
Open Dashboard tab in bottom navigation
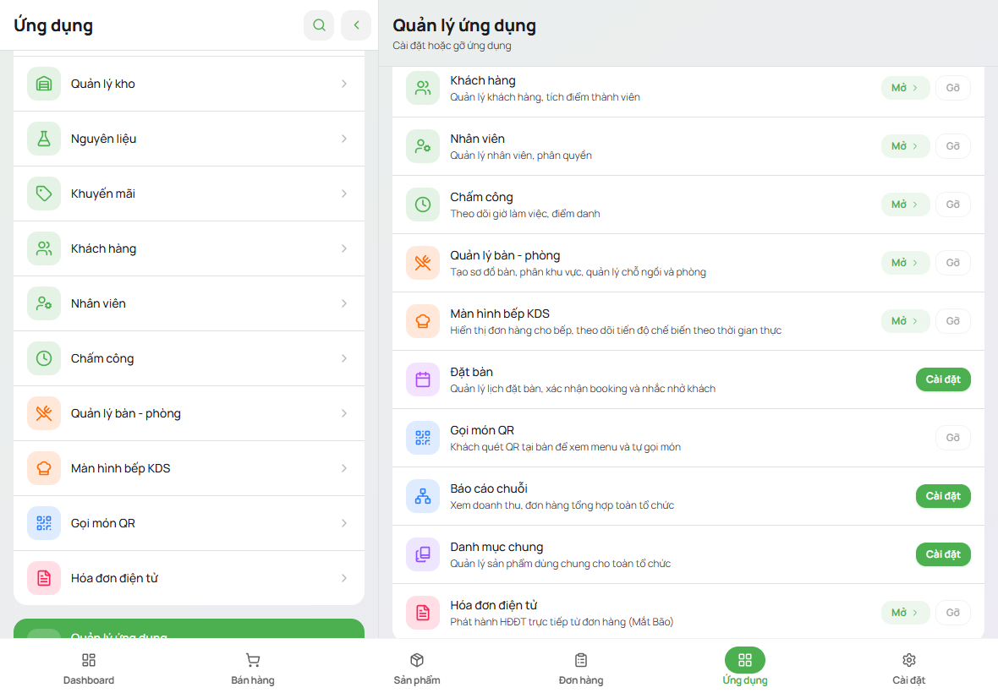pos(89,668)
